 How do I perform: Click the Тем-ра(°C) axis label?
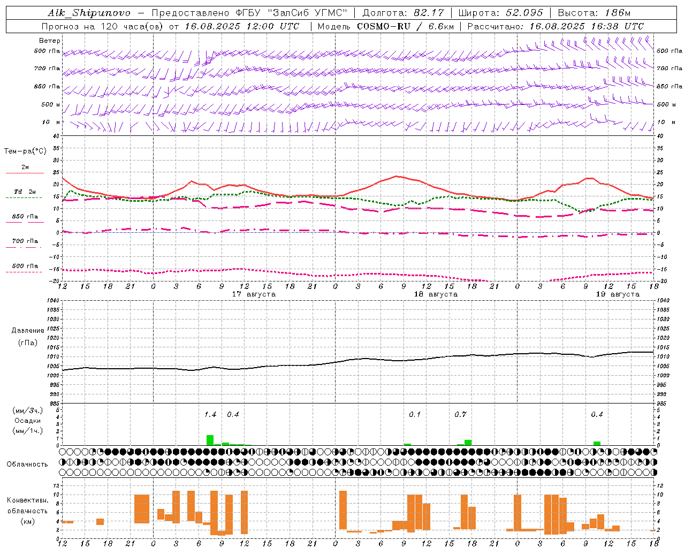[25, 151]
